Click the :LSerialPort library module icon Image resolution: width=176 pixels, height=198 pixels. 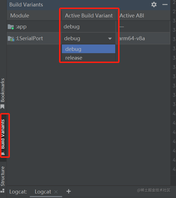click(x=11, y=39)
